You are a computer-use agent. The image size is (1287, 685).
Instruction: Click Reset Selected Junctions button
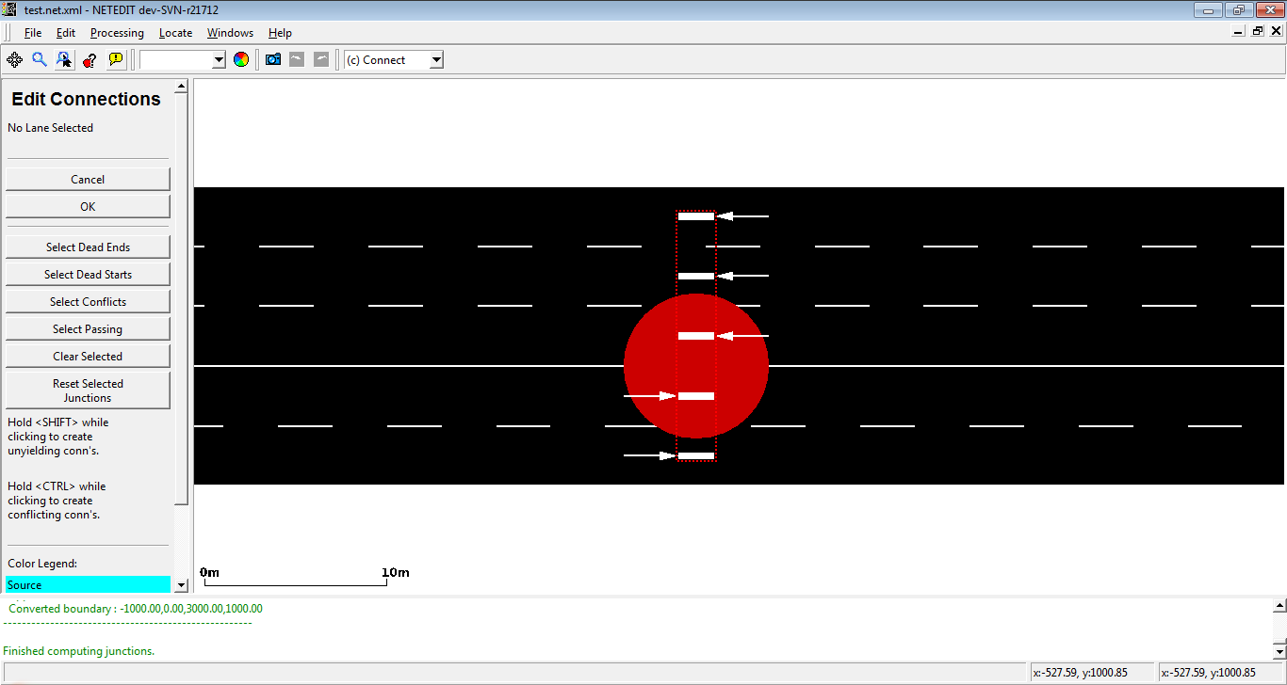88,390
